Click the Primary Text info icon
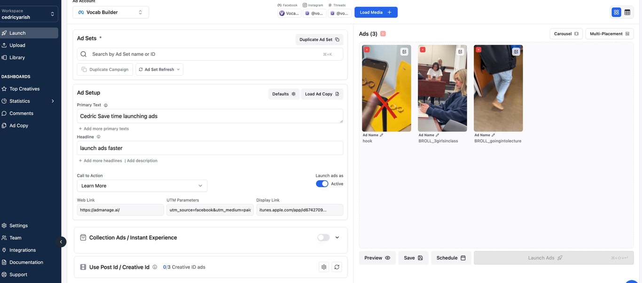Screen dimensions: 642x283 click(106, 105)
